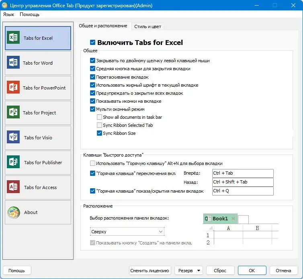Screen dimensions: 303x279
Task: Click the Visio icon in the sidebar
Action: pos(13,137)
